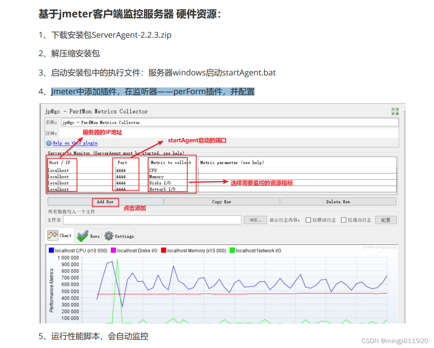Click the 4444 port cell in the Memory row

131,177
